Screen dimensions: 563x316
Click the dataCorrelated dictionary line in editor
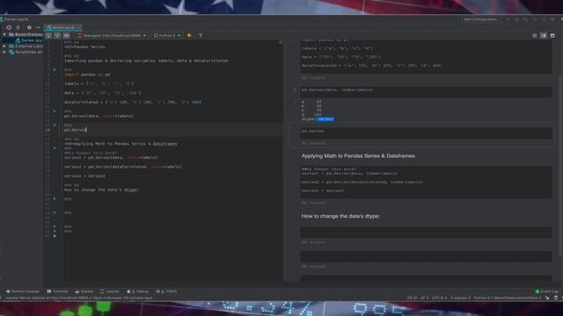tap(133, 102)
